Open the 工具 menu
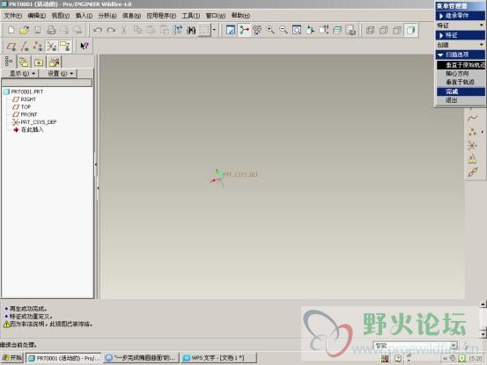Viewport: 487px width, 365px height. tap(191, 16)
